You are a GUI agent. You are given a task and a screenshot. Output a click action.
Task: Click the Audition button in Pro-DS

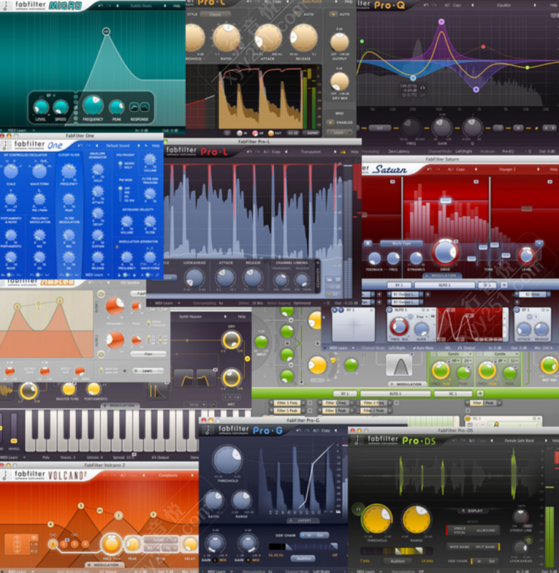[x=398, y=561]
